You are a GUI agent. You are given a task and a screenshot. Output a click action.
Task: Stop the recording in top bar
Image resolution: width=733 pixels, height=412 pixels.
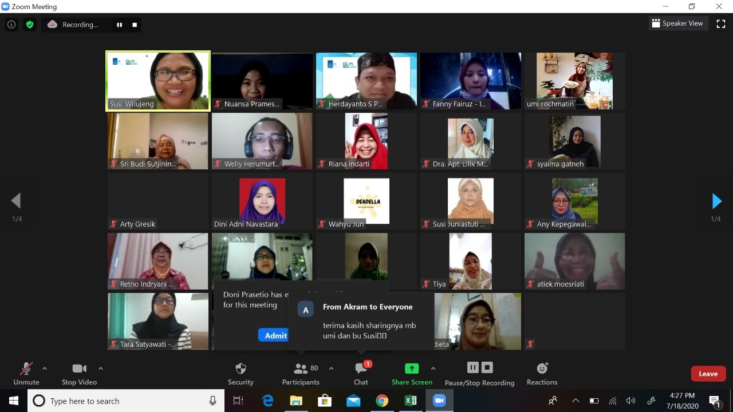pos(135,25)
